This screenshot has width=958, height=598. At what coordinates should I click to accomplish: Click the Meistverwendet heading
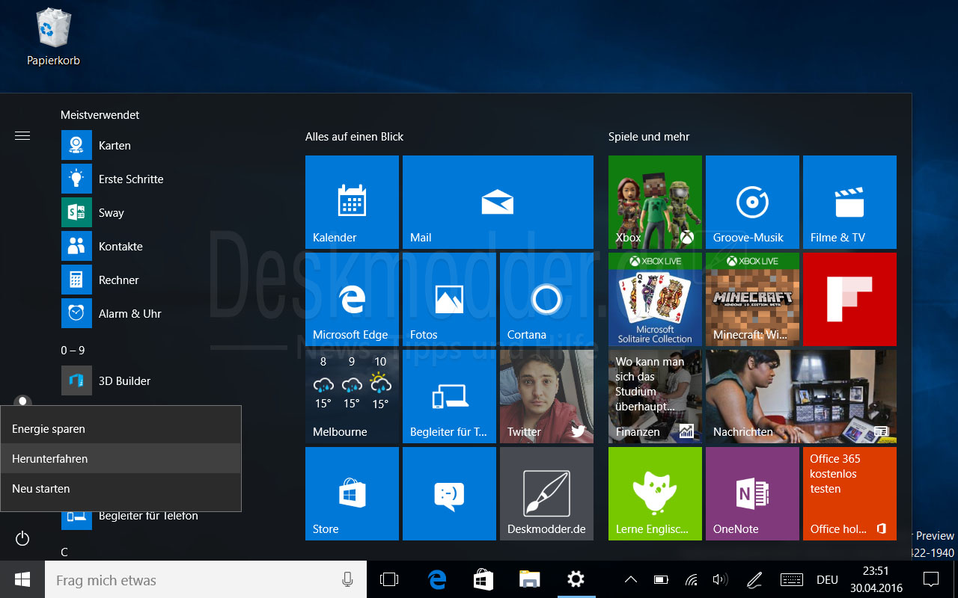click(100, 115)
